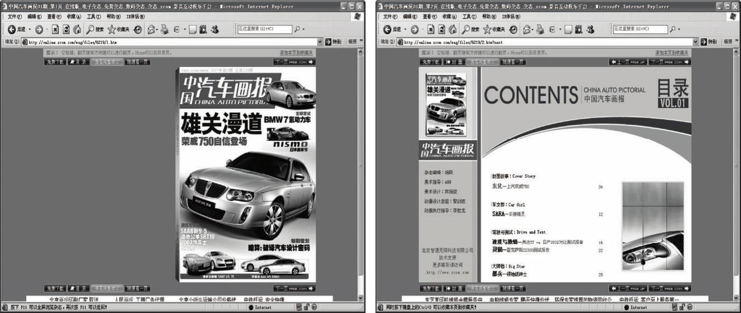Image resolution: width=741 pixels, height=313 pixels.
Task: Click the vertical scrollbar in left window
Action: pos(360,175)
